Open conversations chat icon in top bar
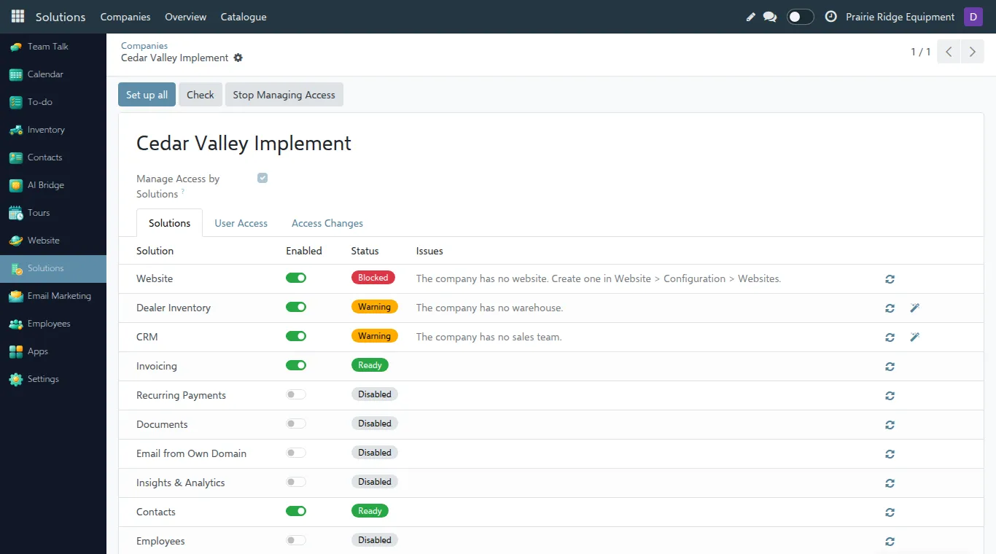The width and height of the screenshot is (996, 554). [x=770, y=17]
